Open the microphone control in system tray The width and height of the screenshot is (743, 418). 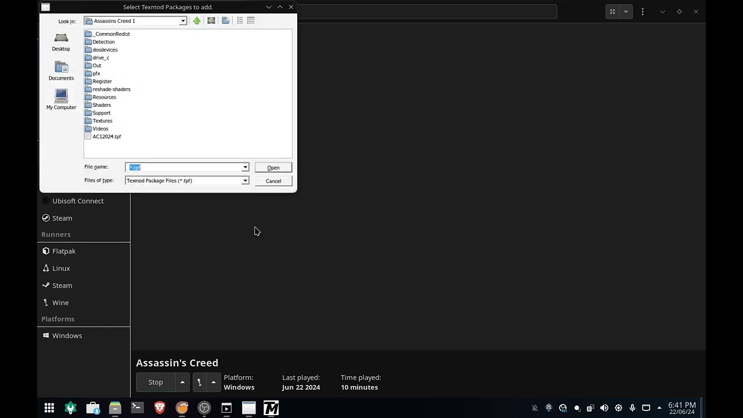pyautogui.click(x=632, y=408)
